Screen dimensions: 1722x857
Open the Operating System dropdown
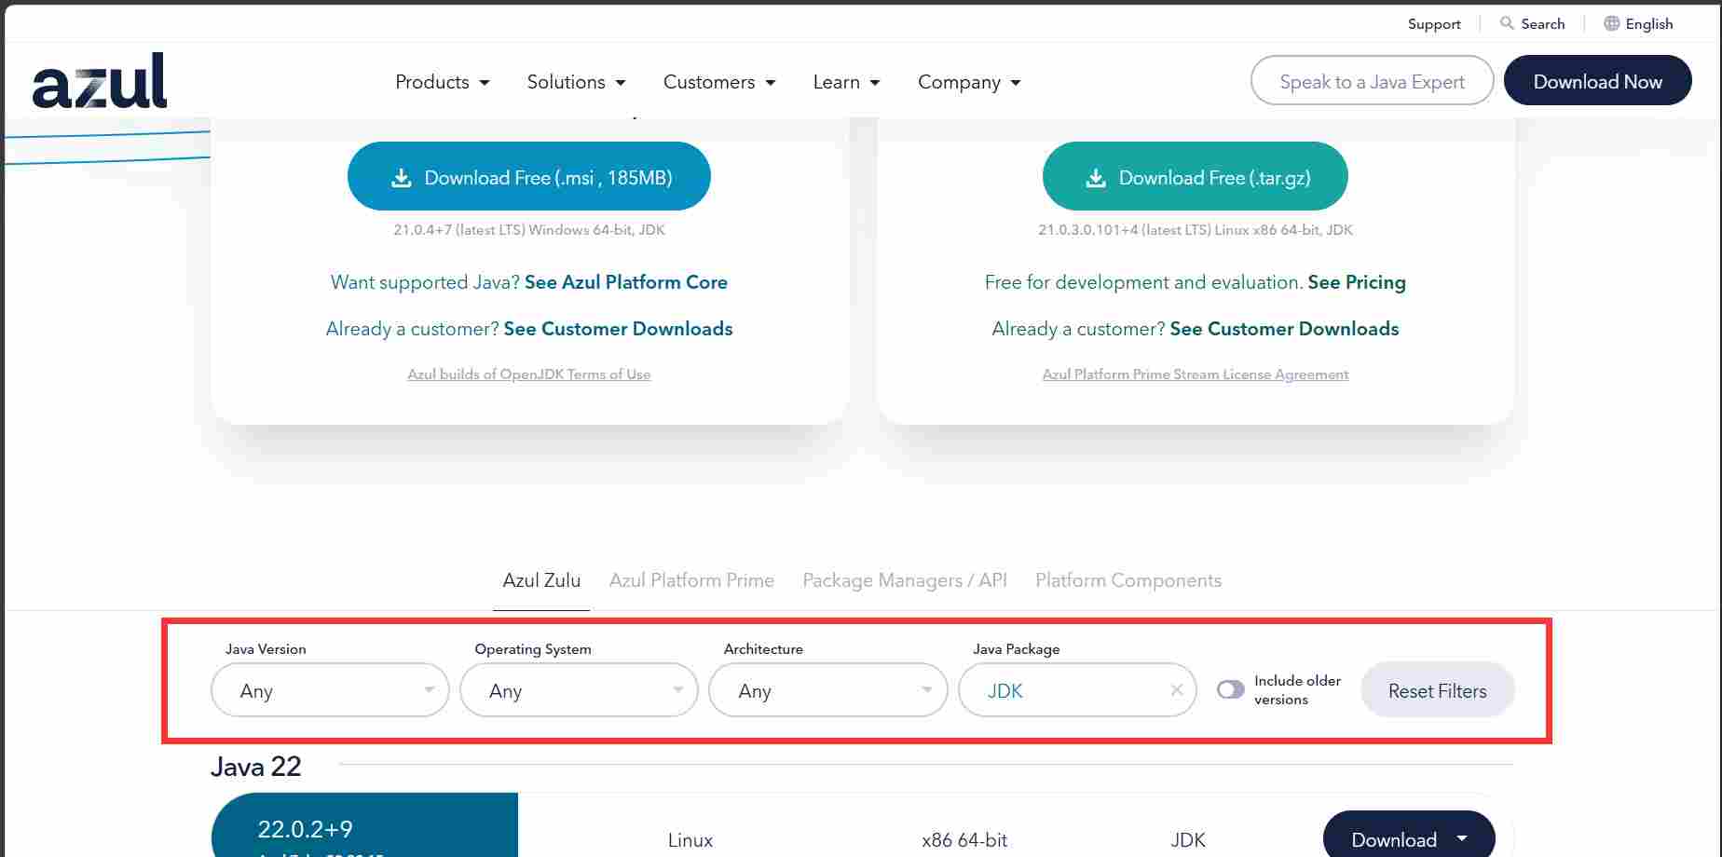point(579,690)
